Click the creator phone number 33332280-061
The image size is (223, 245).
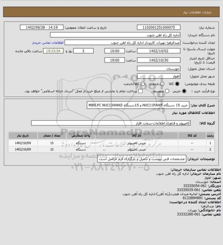tap(189, 214)
